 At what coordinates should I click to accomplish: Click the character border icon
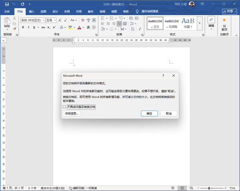point(94,20)
